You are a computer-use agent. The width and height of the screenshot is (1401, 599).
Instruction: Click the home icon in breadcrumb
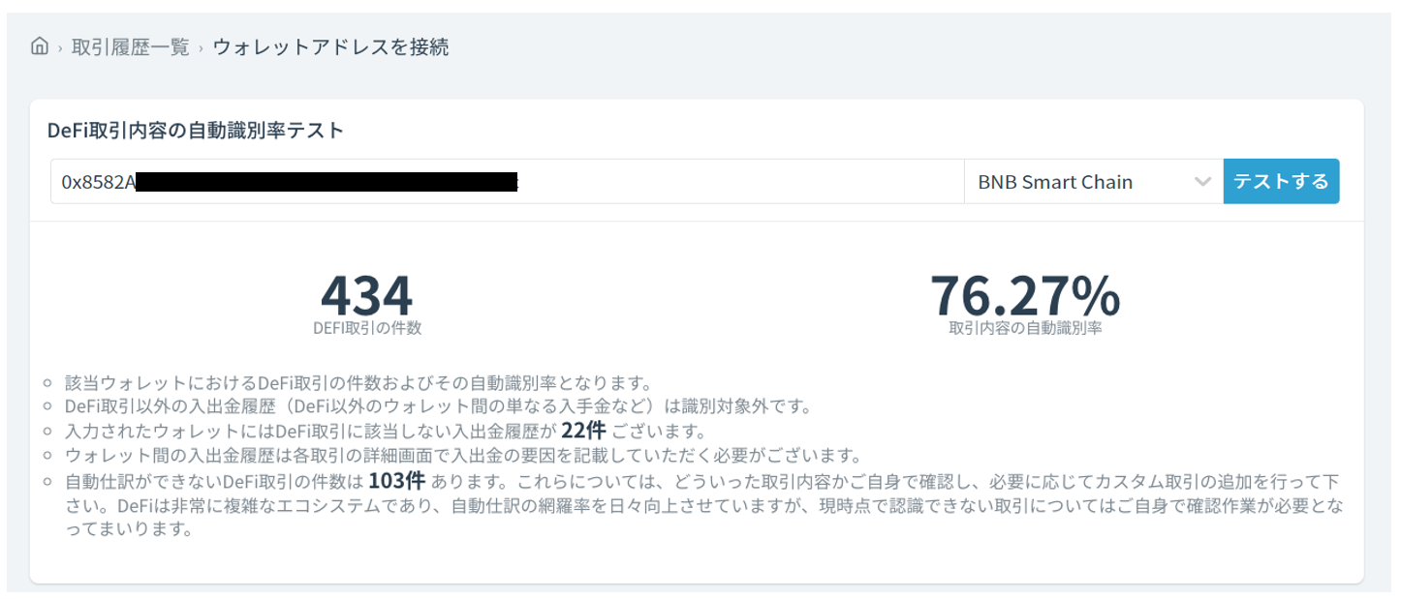click(40, 46)
